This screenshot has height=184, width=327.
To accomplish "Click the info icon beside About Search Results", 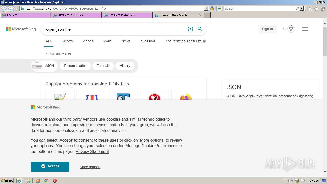I will (204, 41).
